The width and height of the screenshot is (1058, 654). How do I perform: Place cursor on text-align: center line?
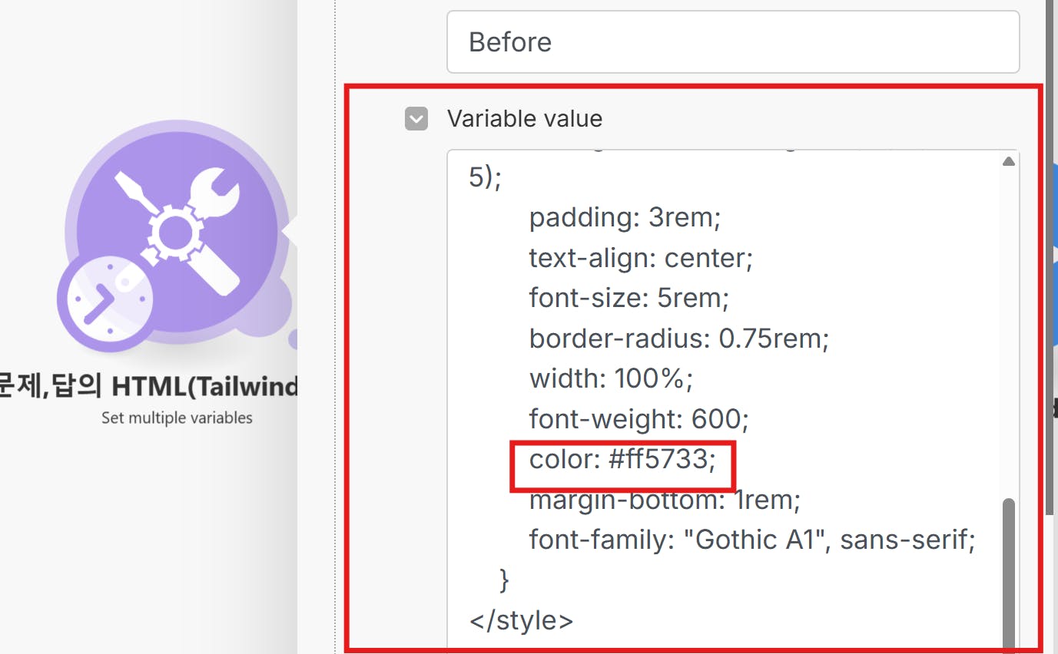[641, 257]
